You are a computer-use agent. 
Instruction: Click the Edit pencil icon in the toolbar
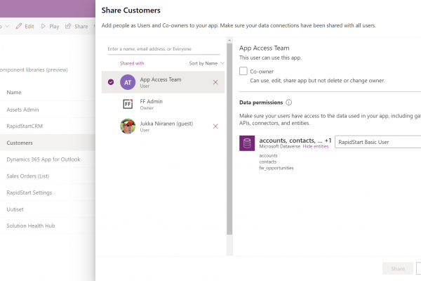pyautogui.click(x=18, y=26)
